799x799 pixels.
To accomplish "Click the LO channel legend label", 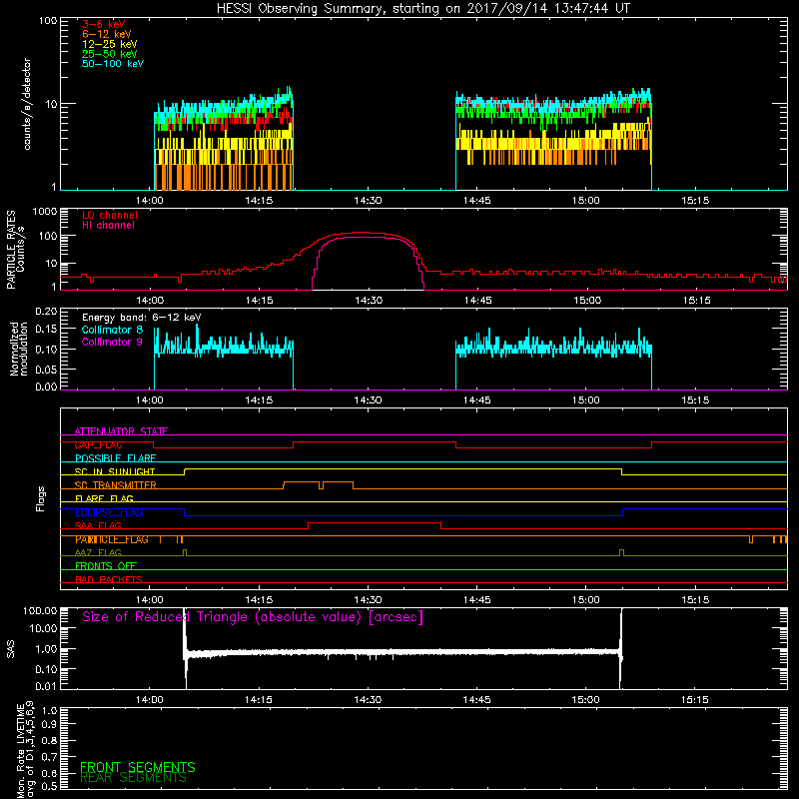I will pyautogui.click(x=110, y=215).
